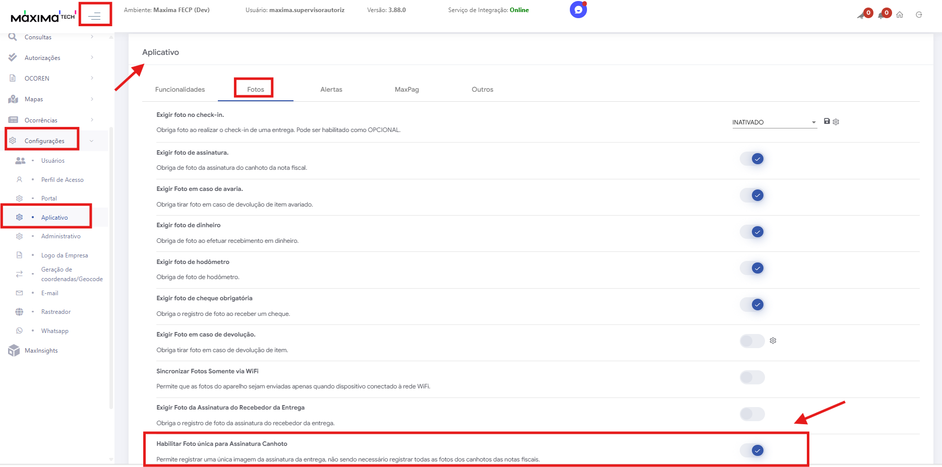This screenshot has height=467, width=942.
Task: Log out using the exit arrow icon
Action: (x=919, y=15)
